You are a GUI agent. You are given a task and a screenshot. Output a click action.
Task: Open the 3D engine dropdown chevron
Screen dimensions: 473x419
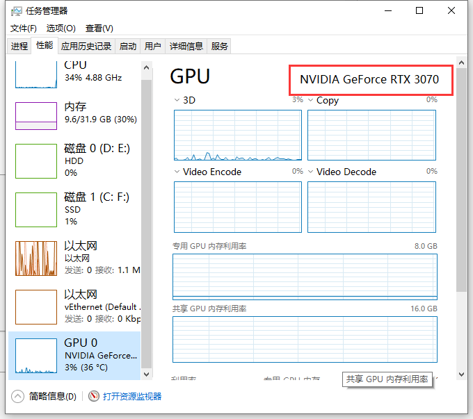coord(177,100)
